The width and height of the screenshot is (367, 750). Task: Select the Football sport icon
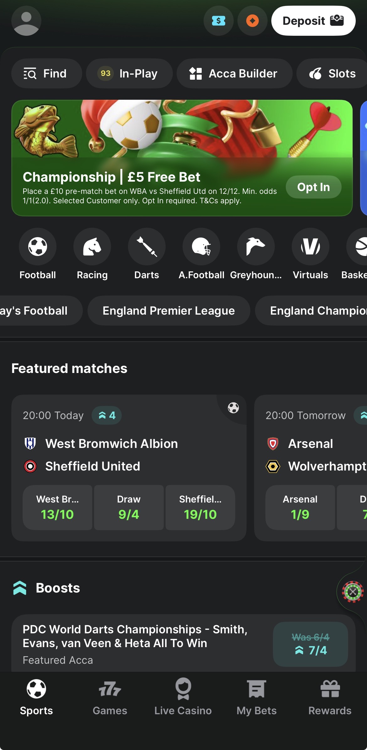pyautogui.click(x=38, y=247)
